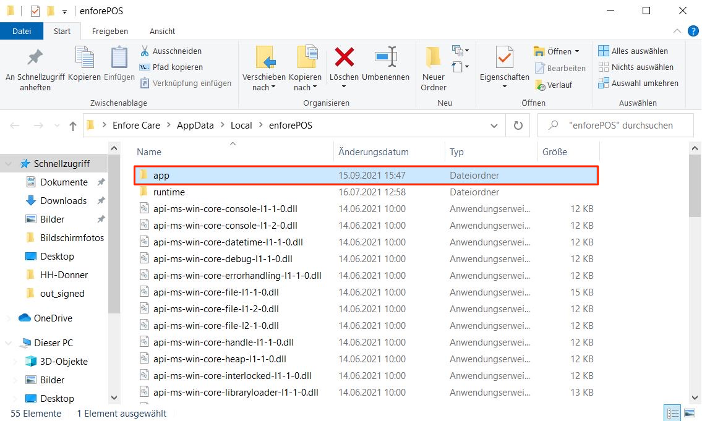This screenshot has height=421, width=702.
Task: Deselect everything with Nichts auswählen
Action: (x=636, y=67)
